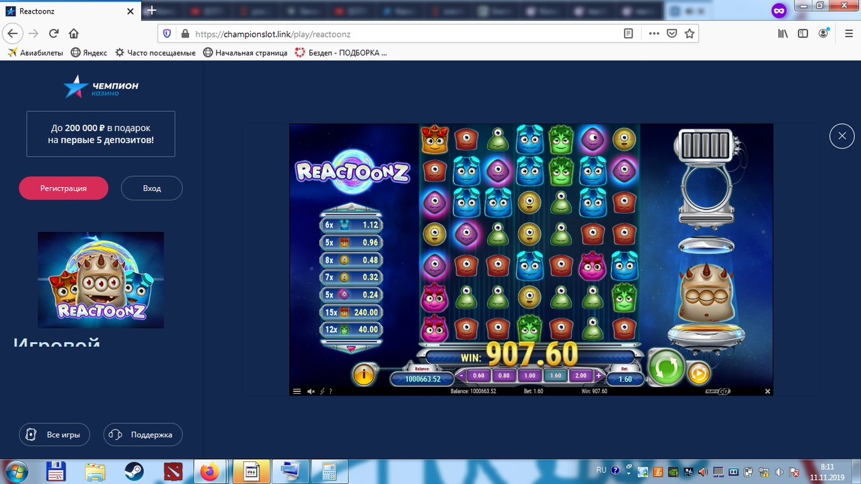Toggle game sound mute icon
The width and height of the screenshot is (861, 484).
point(311,391)
